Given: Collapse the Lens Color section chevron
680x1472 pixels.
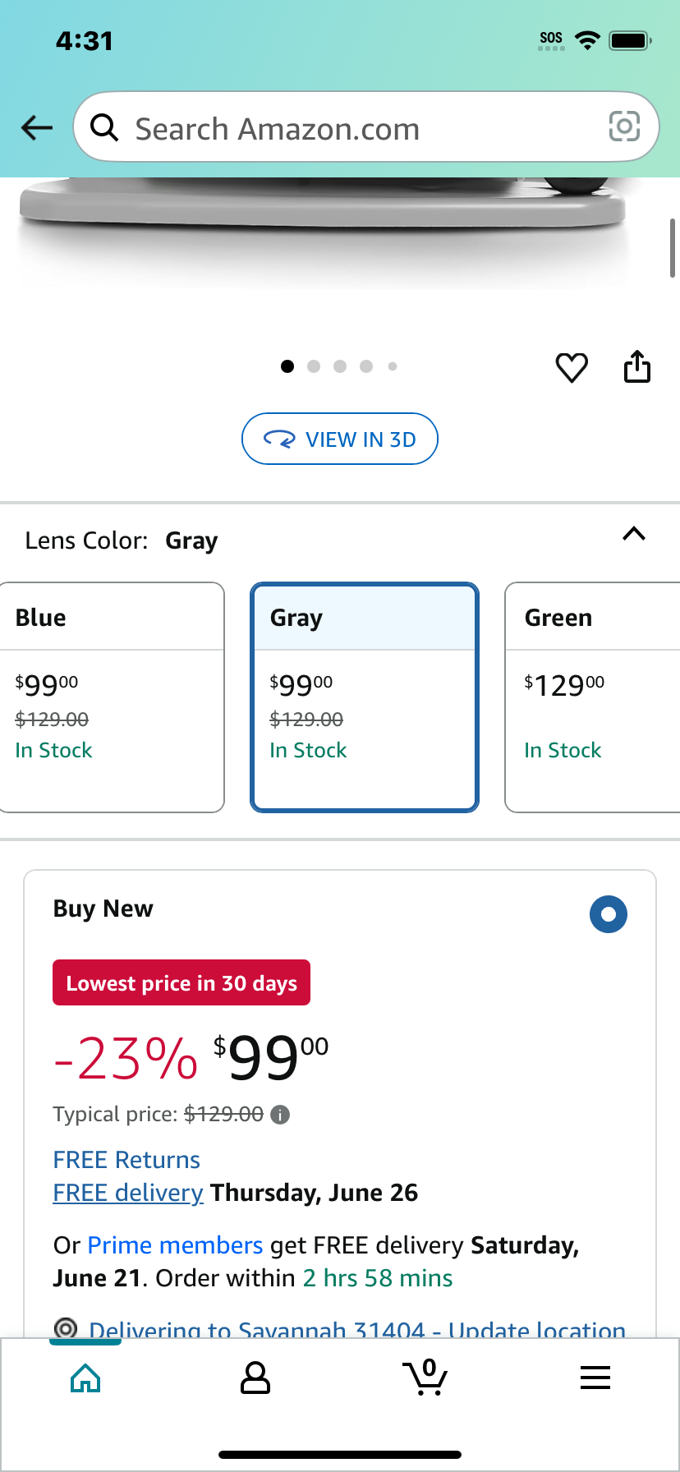Looking at the screenshot, I should (x=634, y=534).
